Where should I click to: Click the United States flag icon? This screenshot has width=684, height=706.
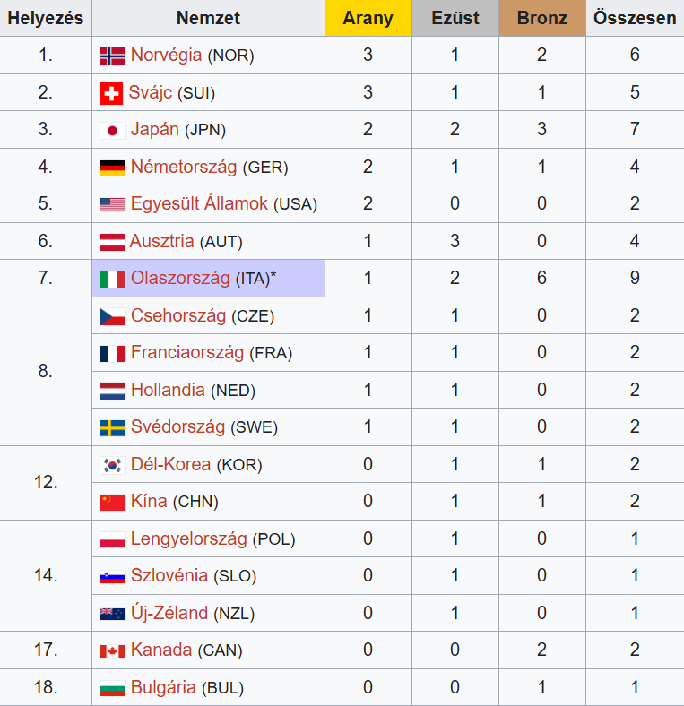tap(112, 204)
